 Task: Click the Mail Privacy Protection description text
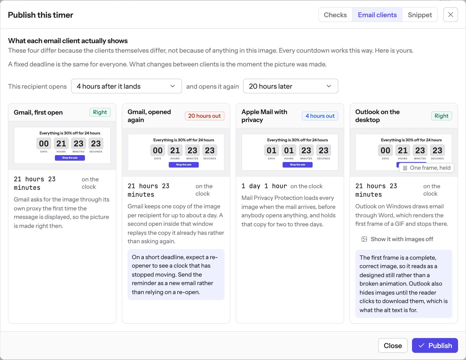pyautogui.click(x=289, y=211)
